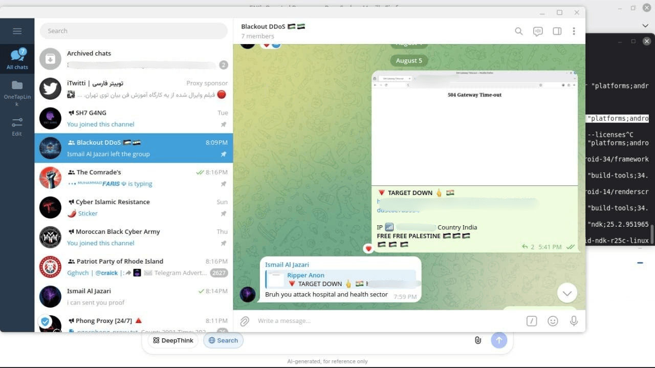Open the Moroccan Black Cyber Army channel
Image resolution: width=655 pixels, height=368 pixels.
(x=134, y=237)
